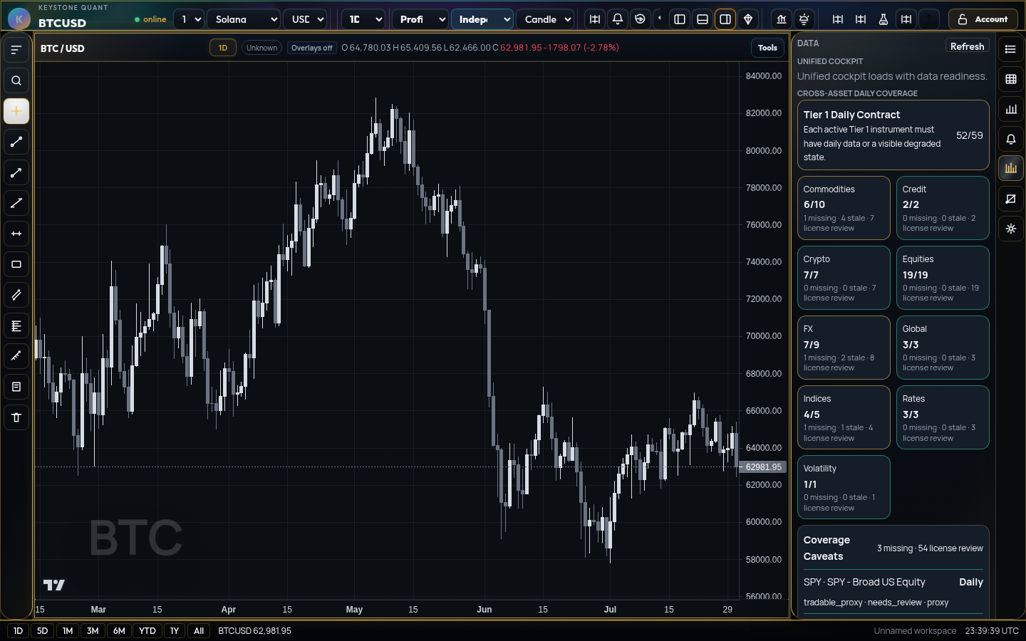The height and width of the screenshot is (641, 1026).
Task: Open the Solana symbol dropdown
Action: [x=244, y=19]
